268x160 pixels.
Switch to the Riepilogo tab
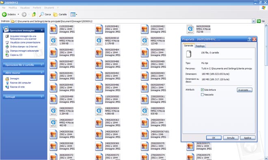click(x=200, y=46)
